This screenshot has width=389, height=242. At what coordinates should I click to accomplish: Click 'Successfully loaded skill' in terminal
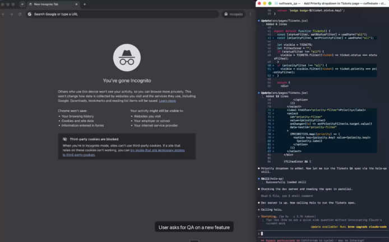[x=286, y=182]
